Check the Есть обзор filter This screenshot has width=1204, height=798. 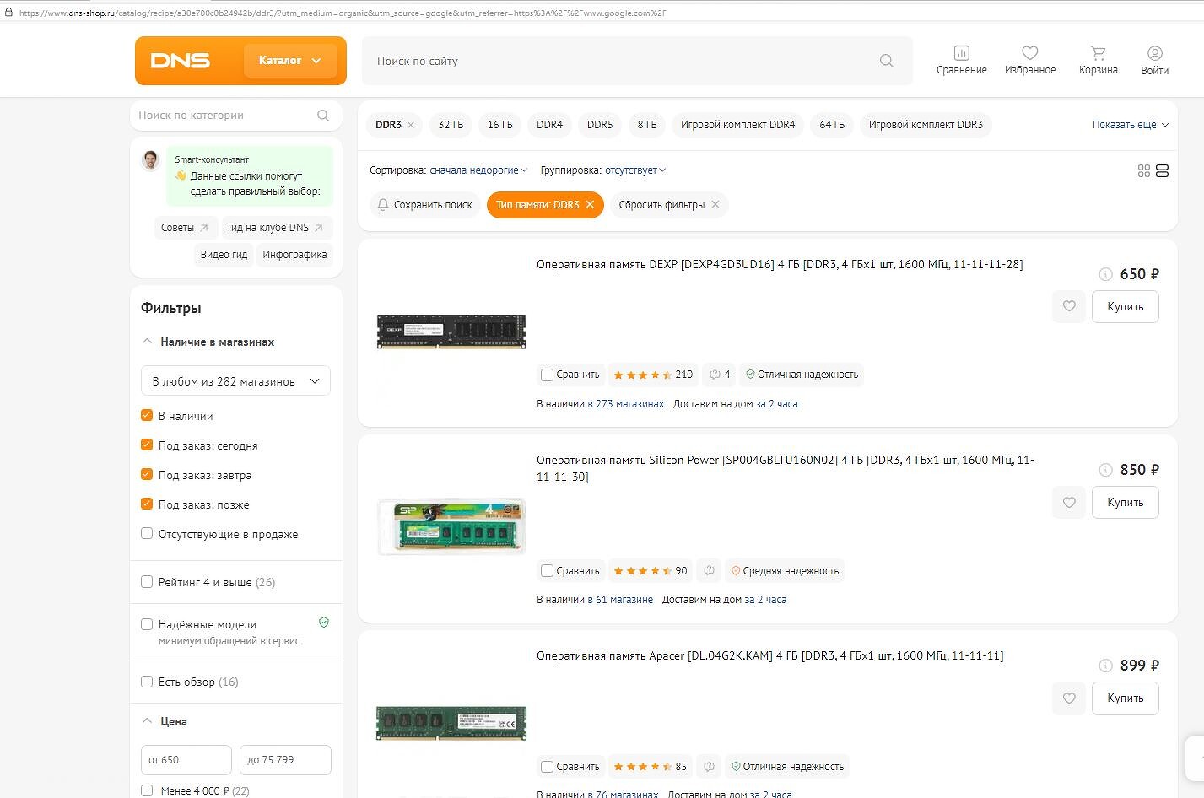pyautogui.click(x=147, y=682)
